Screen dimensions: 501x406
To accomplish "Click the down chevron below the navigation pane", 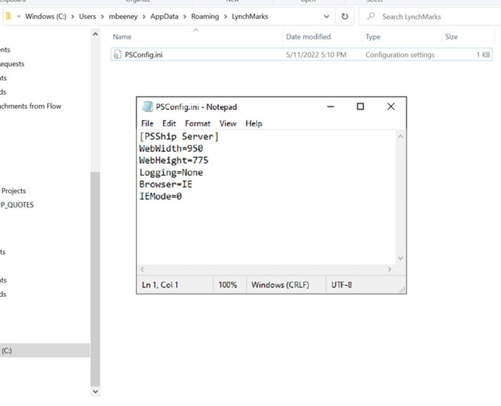I will coord(95,391).
